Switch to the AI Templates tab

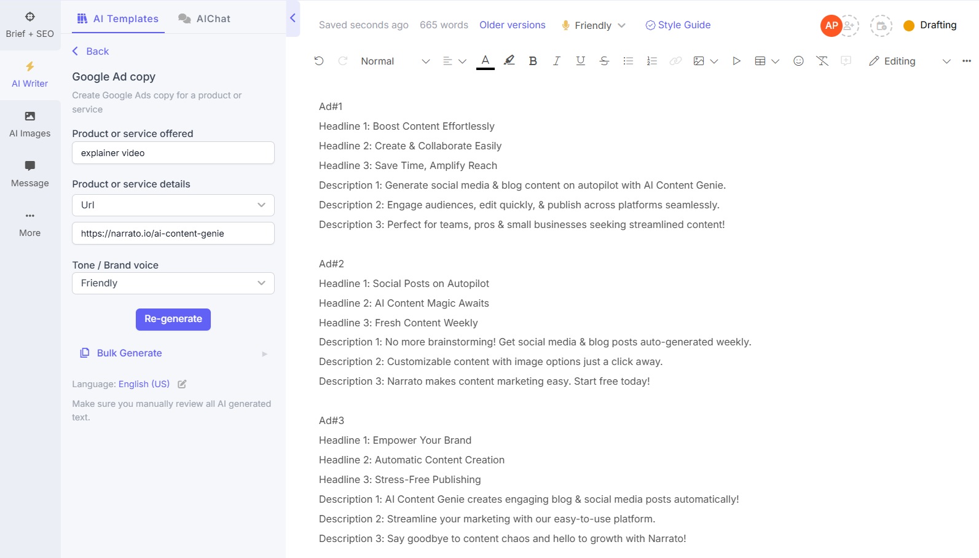117,18
